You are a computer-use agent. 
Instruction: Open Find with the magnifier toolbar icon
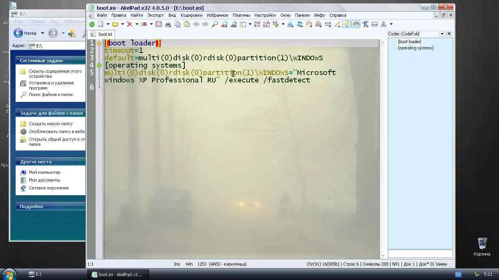click(x=215, y=24)
